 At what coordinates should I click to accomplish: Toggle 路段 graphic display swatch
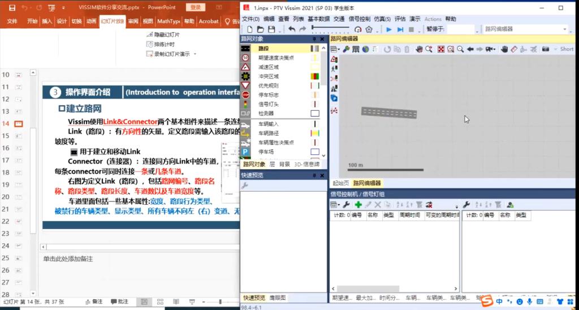coord(314,49)
